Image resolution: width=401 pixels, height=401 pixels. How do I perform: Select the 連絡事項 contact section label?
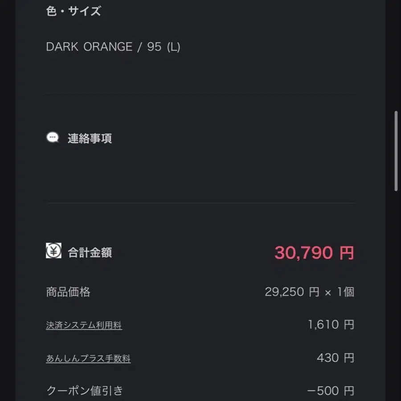pos(90,138)
